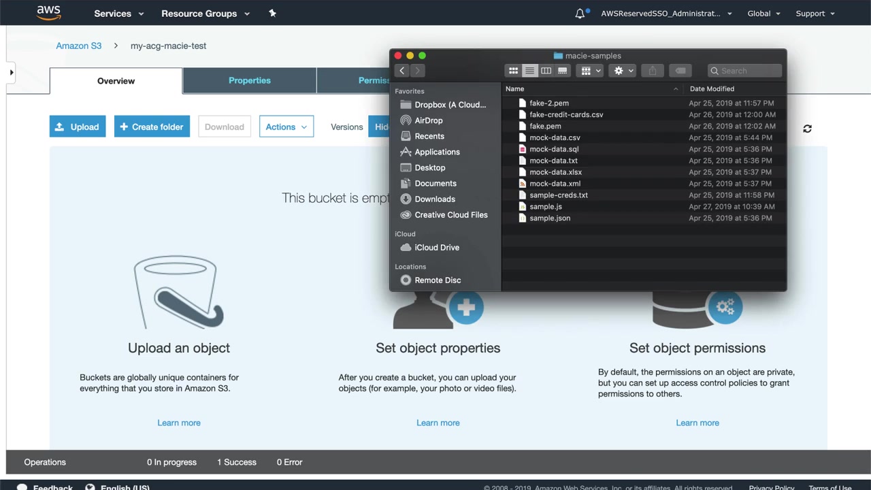This screenshot has width=871, height=490.
Task: Open the Finder group-by dropdown
Action: pyautogui.click(x=589, y=71)
